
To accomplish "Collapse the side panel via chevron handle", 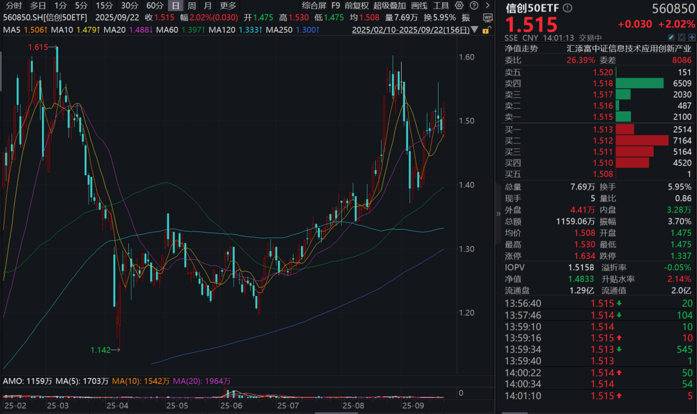I will (498, 214).
